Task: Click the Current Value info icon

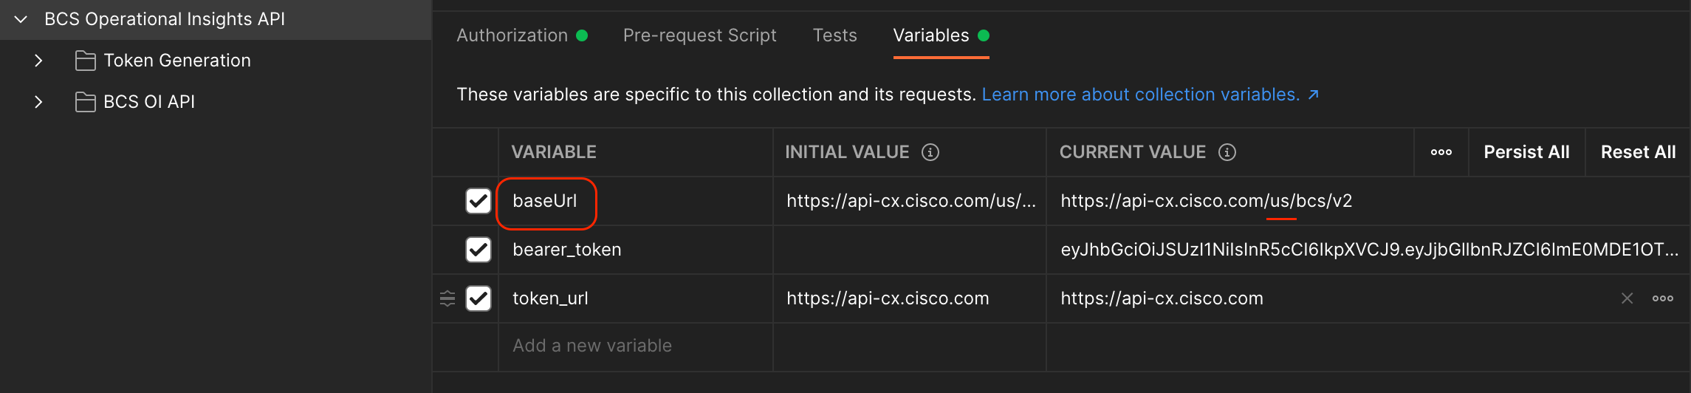Action: (x=1227, y=152)
